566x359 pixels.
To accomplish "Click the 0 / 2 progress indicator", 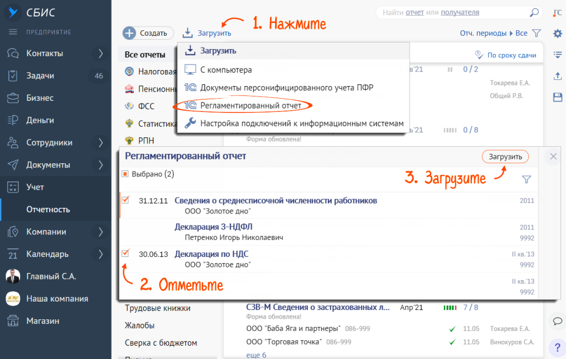I will point(471,69).
